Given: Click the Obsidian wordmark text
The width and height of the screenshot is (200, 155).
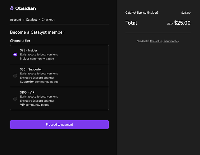Looking at the screenshot, I should (25, 8).
